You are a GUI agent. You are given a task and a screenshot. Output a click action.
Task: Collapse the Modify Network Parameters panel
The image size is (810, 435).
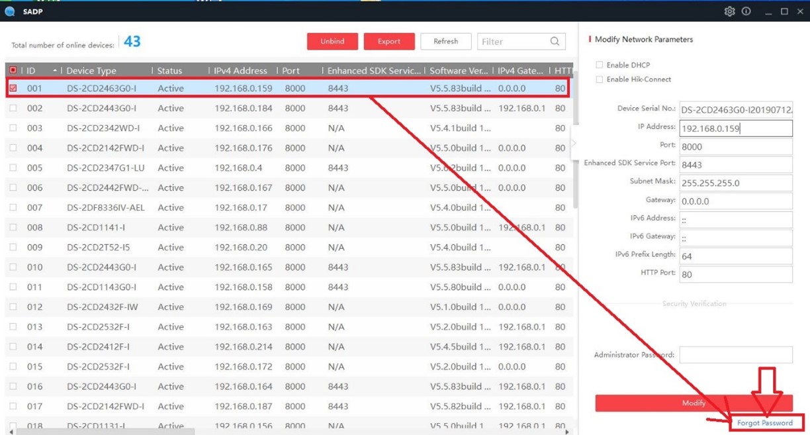coord(573,142)
